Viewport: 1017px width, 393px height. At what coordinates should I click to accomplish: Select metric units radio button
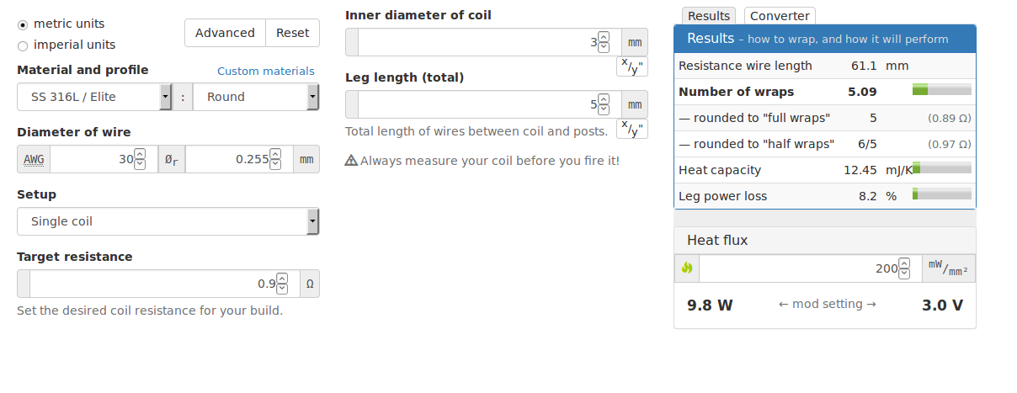point(23,24)
